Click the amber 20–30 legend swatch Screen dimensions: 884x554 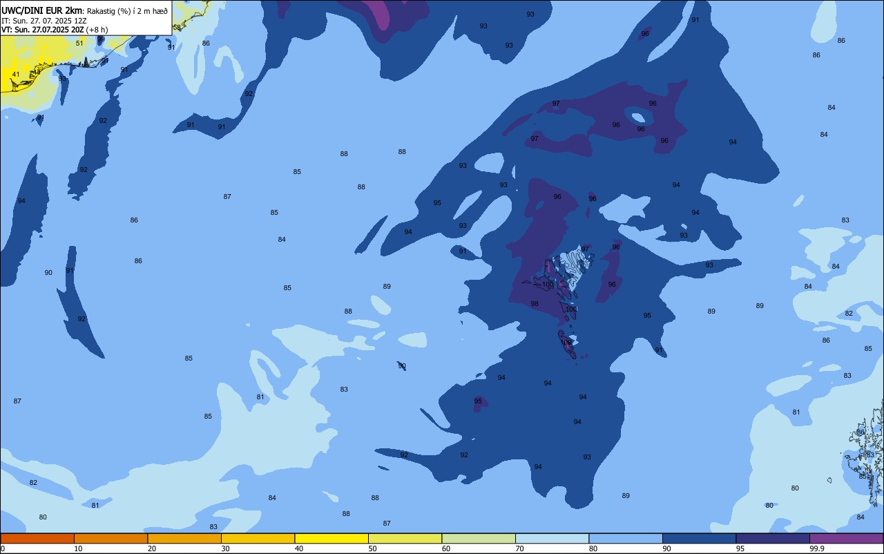[x=184, y=538]
